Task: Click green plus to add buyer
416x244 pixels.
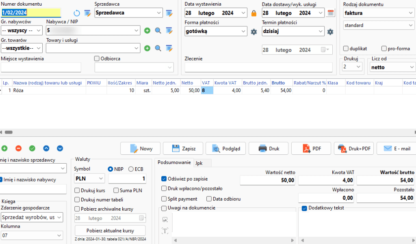Action: click(147, 30)
